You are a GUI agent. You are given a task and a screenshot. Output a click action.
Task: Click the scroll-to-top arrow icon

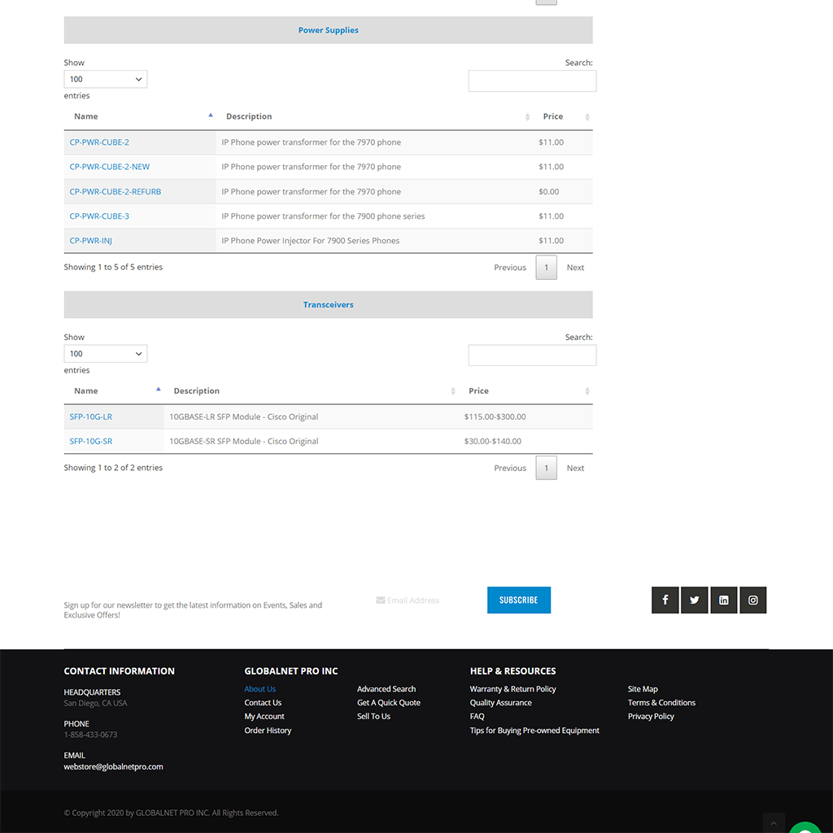coord(774,823)
